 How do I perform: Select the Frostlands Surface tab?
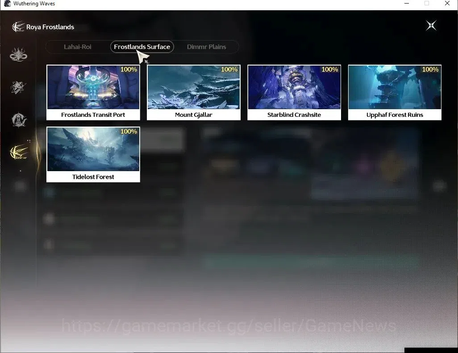142,47
